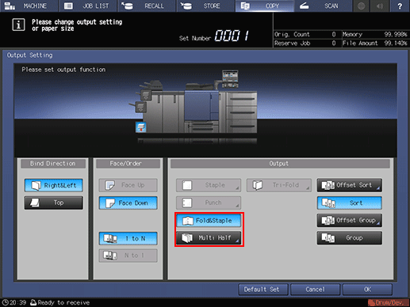Viewport: 410px width, 307px height.
Task: Click the lower finisher tray icon on the diagram
Action: pos(140,107)
